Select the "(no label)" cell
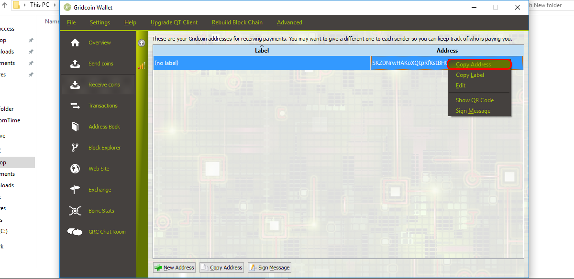 (x=262, y=63)
